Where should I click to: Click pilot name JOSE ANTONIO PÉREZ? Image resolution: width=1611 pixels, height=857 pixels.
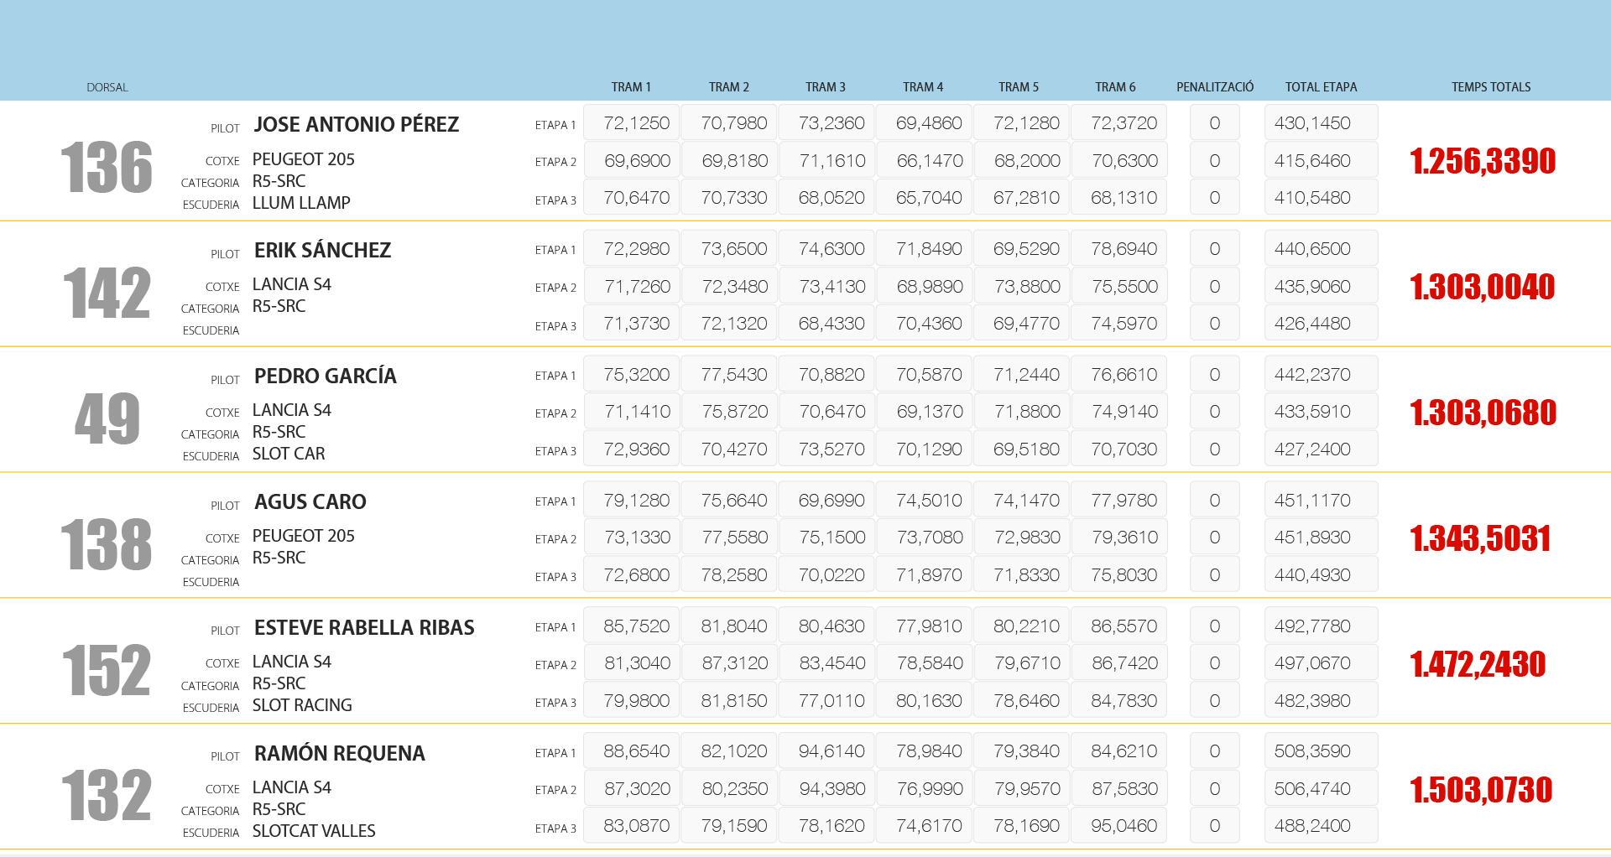coord(356,125)
